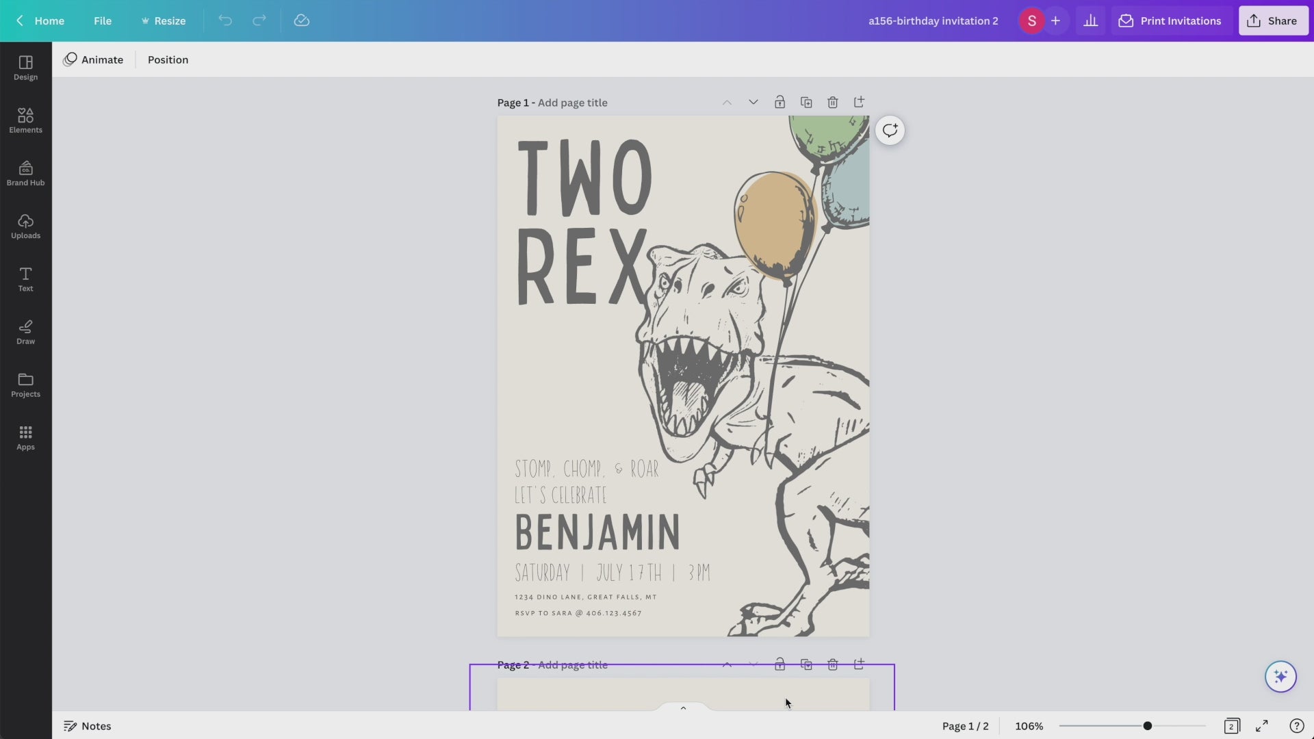Toggle fullscreen presentation mode

tap(1261, 726)
